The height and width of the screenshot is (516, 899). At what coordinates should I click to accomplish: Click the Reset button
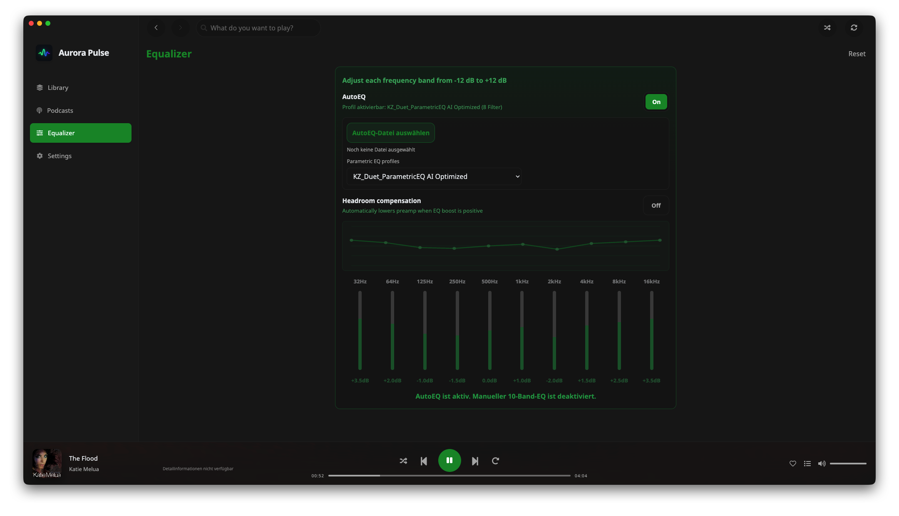coord(857,54)
